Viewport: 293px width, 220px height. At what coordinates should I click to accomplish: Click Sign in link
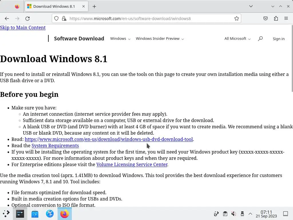point(279,39)
